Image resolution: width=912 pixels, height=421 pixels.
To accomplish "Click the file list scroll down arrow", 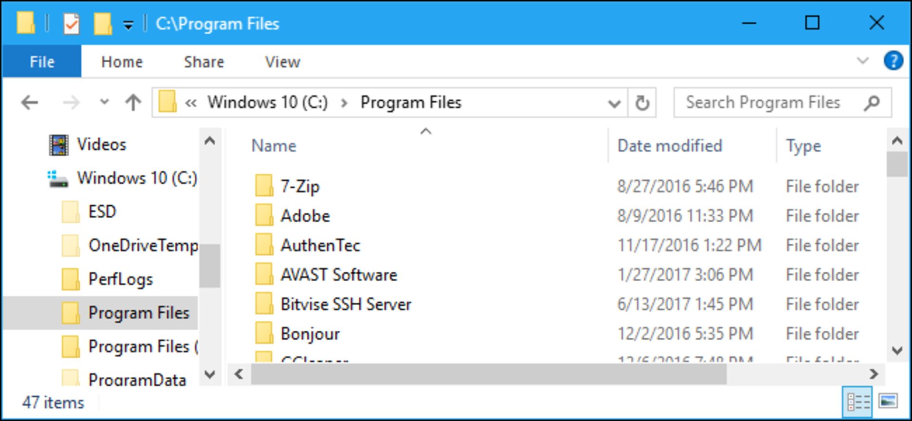I will pos(897,351).
